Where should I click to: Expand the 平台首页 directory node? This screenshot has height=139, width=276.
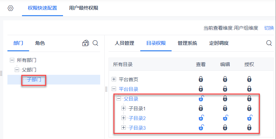click(114, 79)
